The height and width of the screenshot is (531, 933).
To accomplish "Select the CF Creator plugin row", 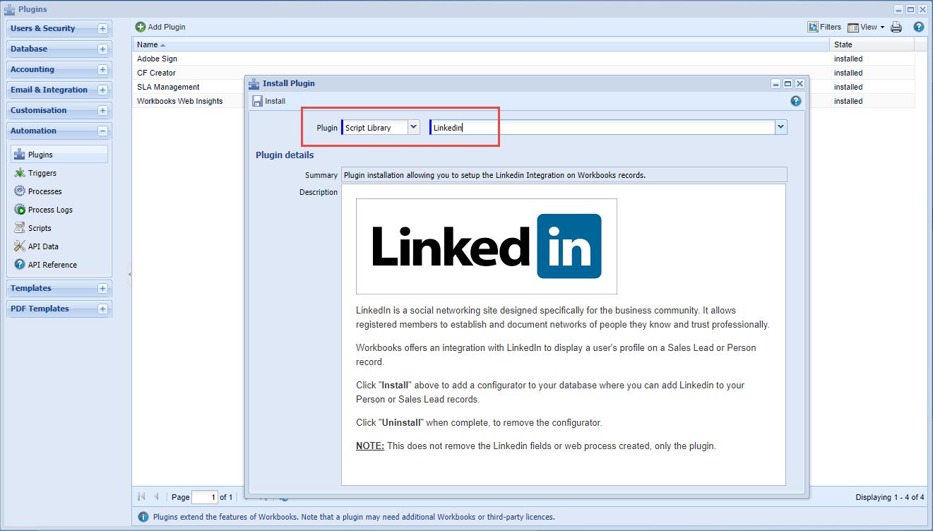I will pos(523,73).
